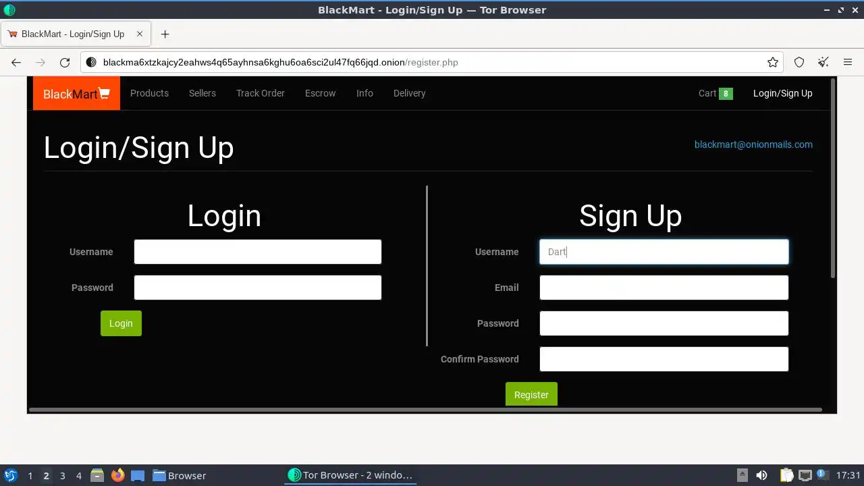Click the removable media eject tray icon
This screenshot has width=864, height=486.
(x=742, y=475)
